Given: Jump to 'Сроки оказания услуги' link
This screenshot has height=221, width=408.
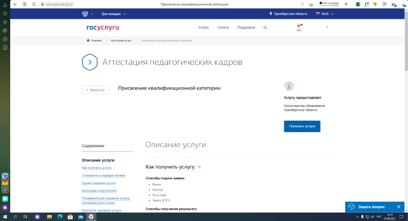Looking at the screenshot, I should [x=99, y=183].
